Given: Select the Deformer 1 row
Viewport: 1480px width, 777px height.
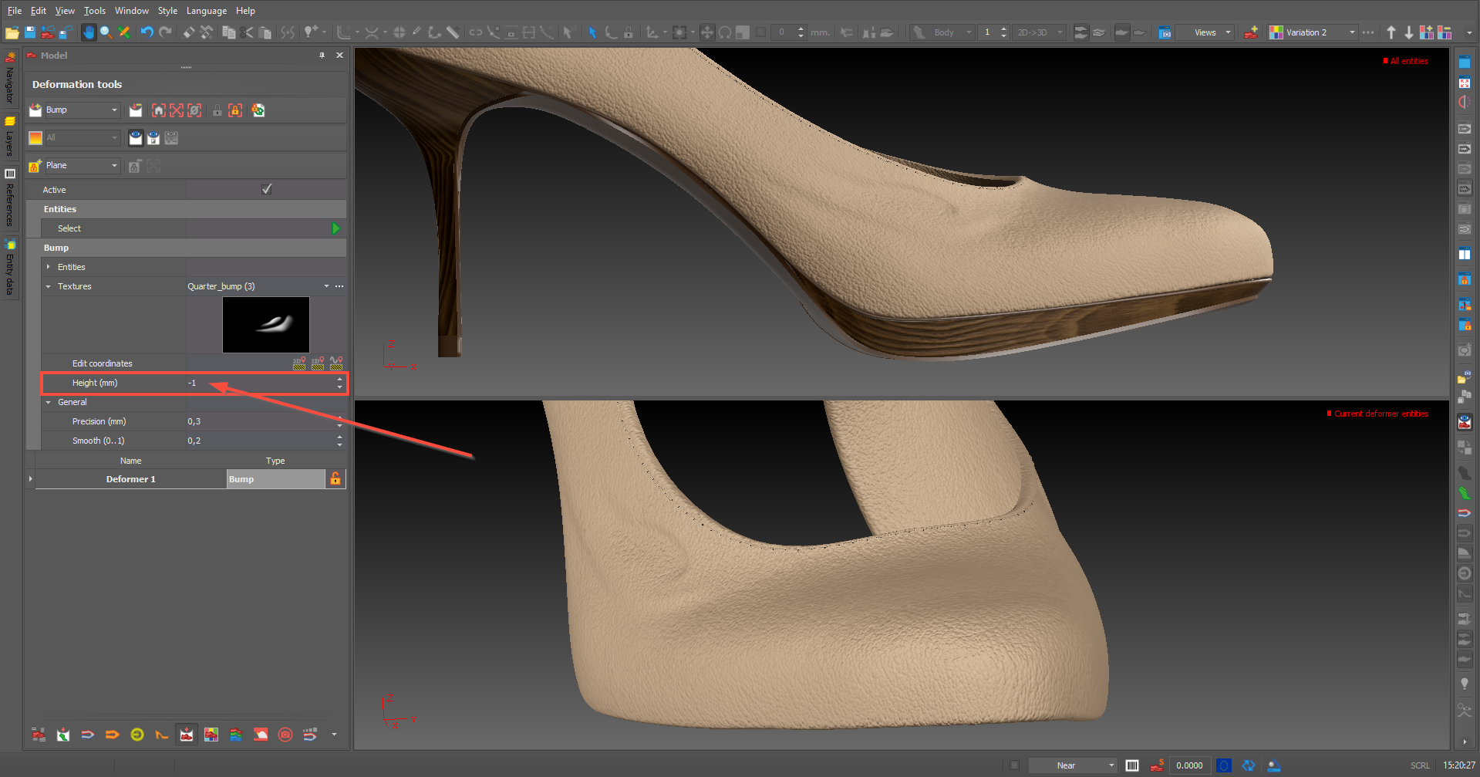Looking at the screenshot, I should click(131, 479).
